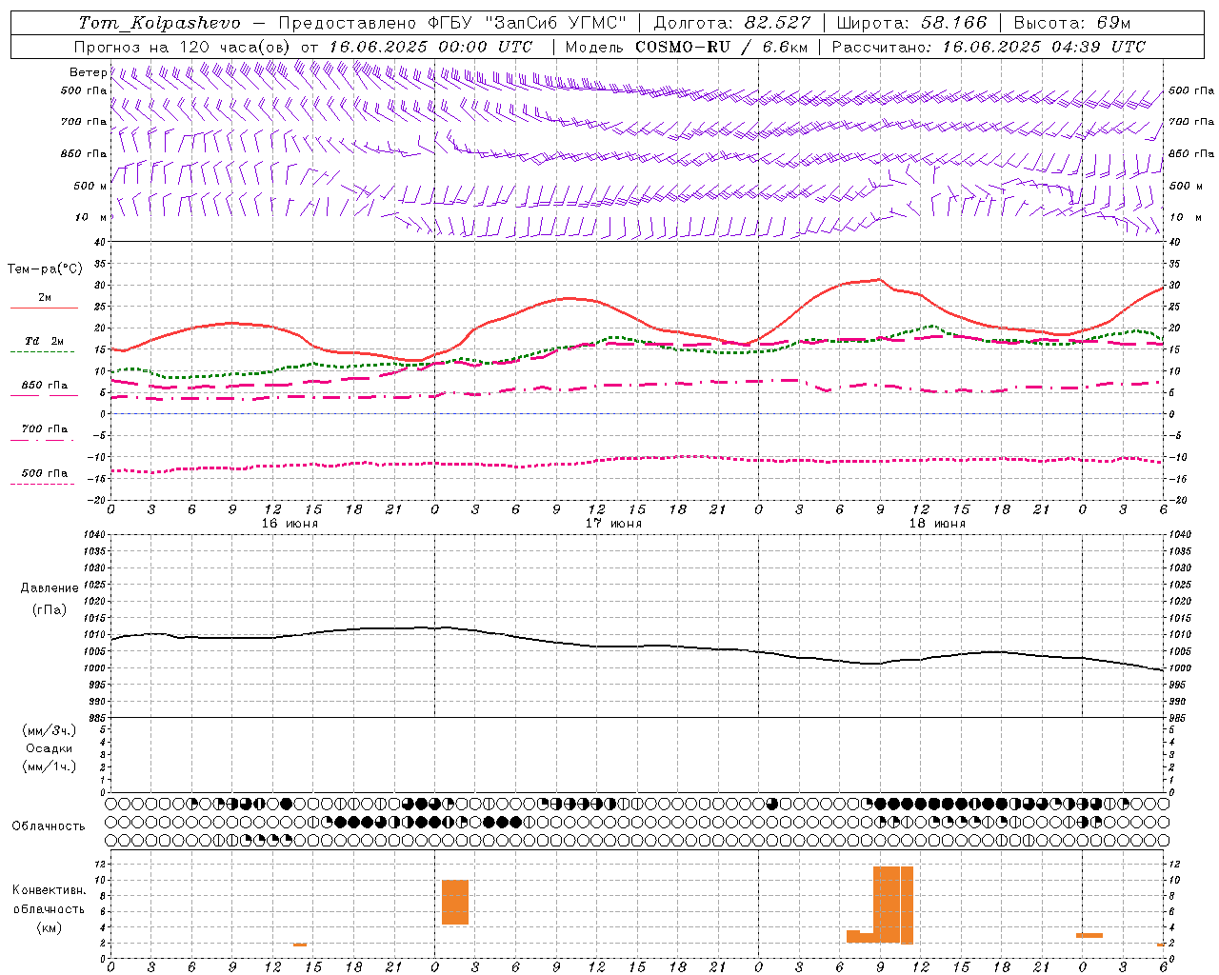The height and width of the screenshot is (975, 1219).
Task: Click the 'Долгота: 82.527' longitude value
Action: pos(732,23)
